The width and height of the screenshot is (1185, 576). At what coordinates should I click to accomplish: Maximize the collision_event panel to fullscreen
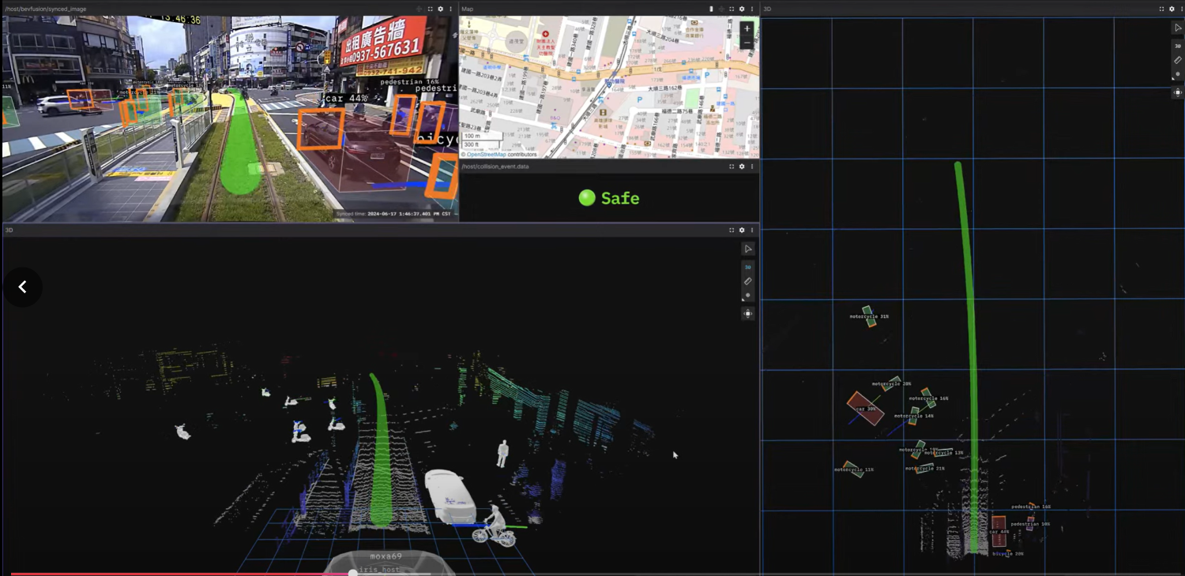pos(732,166)
